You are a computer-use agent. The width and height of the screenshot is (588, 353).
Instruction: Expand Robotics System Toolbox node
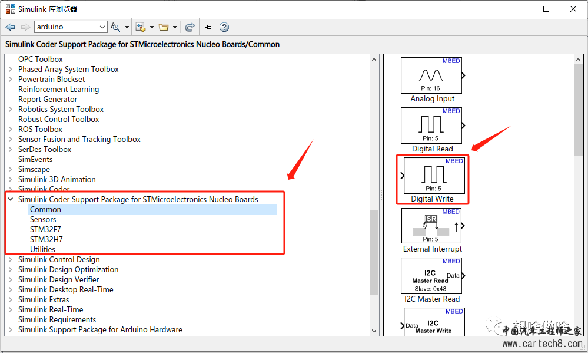tap(11, 109)
